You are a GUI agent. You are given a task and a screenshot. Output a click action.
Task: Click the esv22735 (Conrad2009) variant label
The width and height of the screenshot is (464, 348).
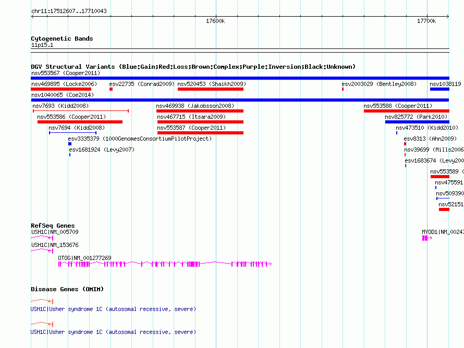pyautogui.click(x=142, y=84)
